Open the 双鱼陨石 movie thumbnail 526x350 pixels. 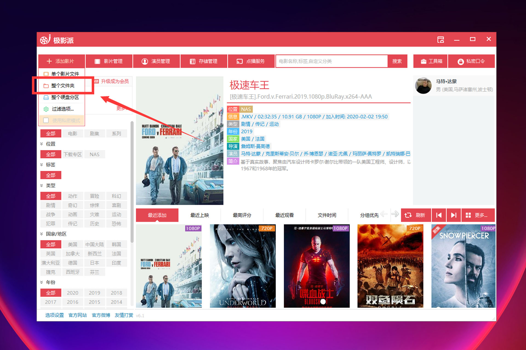tap(390, 266)
